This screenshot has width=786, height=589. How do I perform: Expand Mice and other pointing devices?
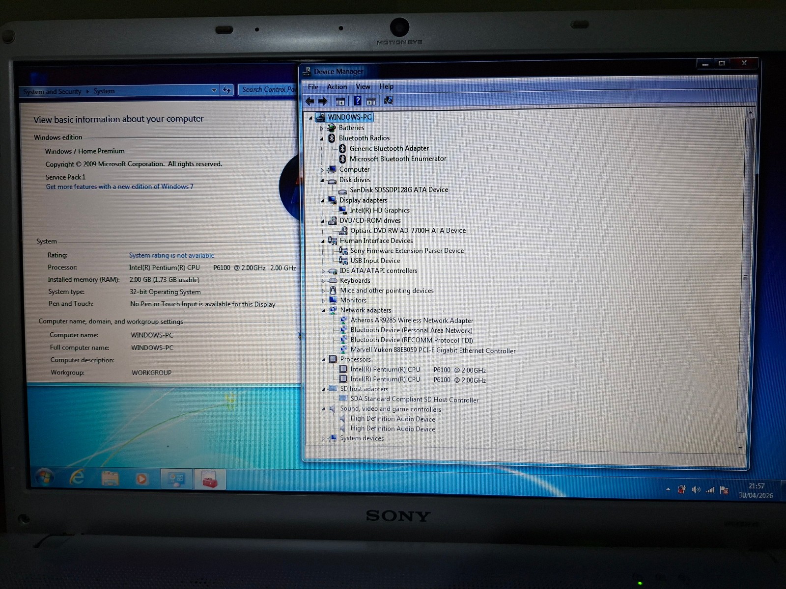[323, 291]
